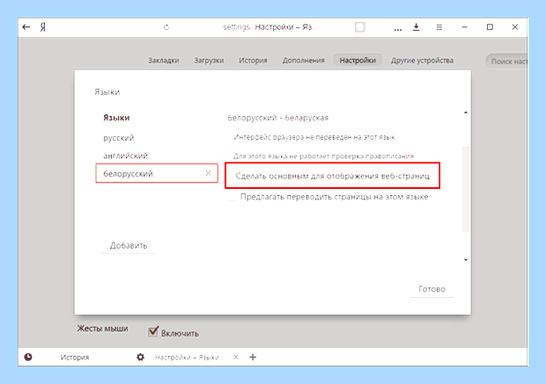Click text about проверка правописания
546x384 pixels.
pyautogui.click(x=323, y=156)
